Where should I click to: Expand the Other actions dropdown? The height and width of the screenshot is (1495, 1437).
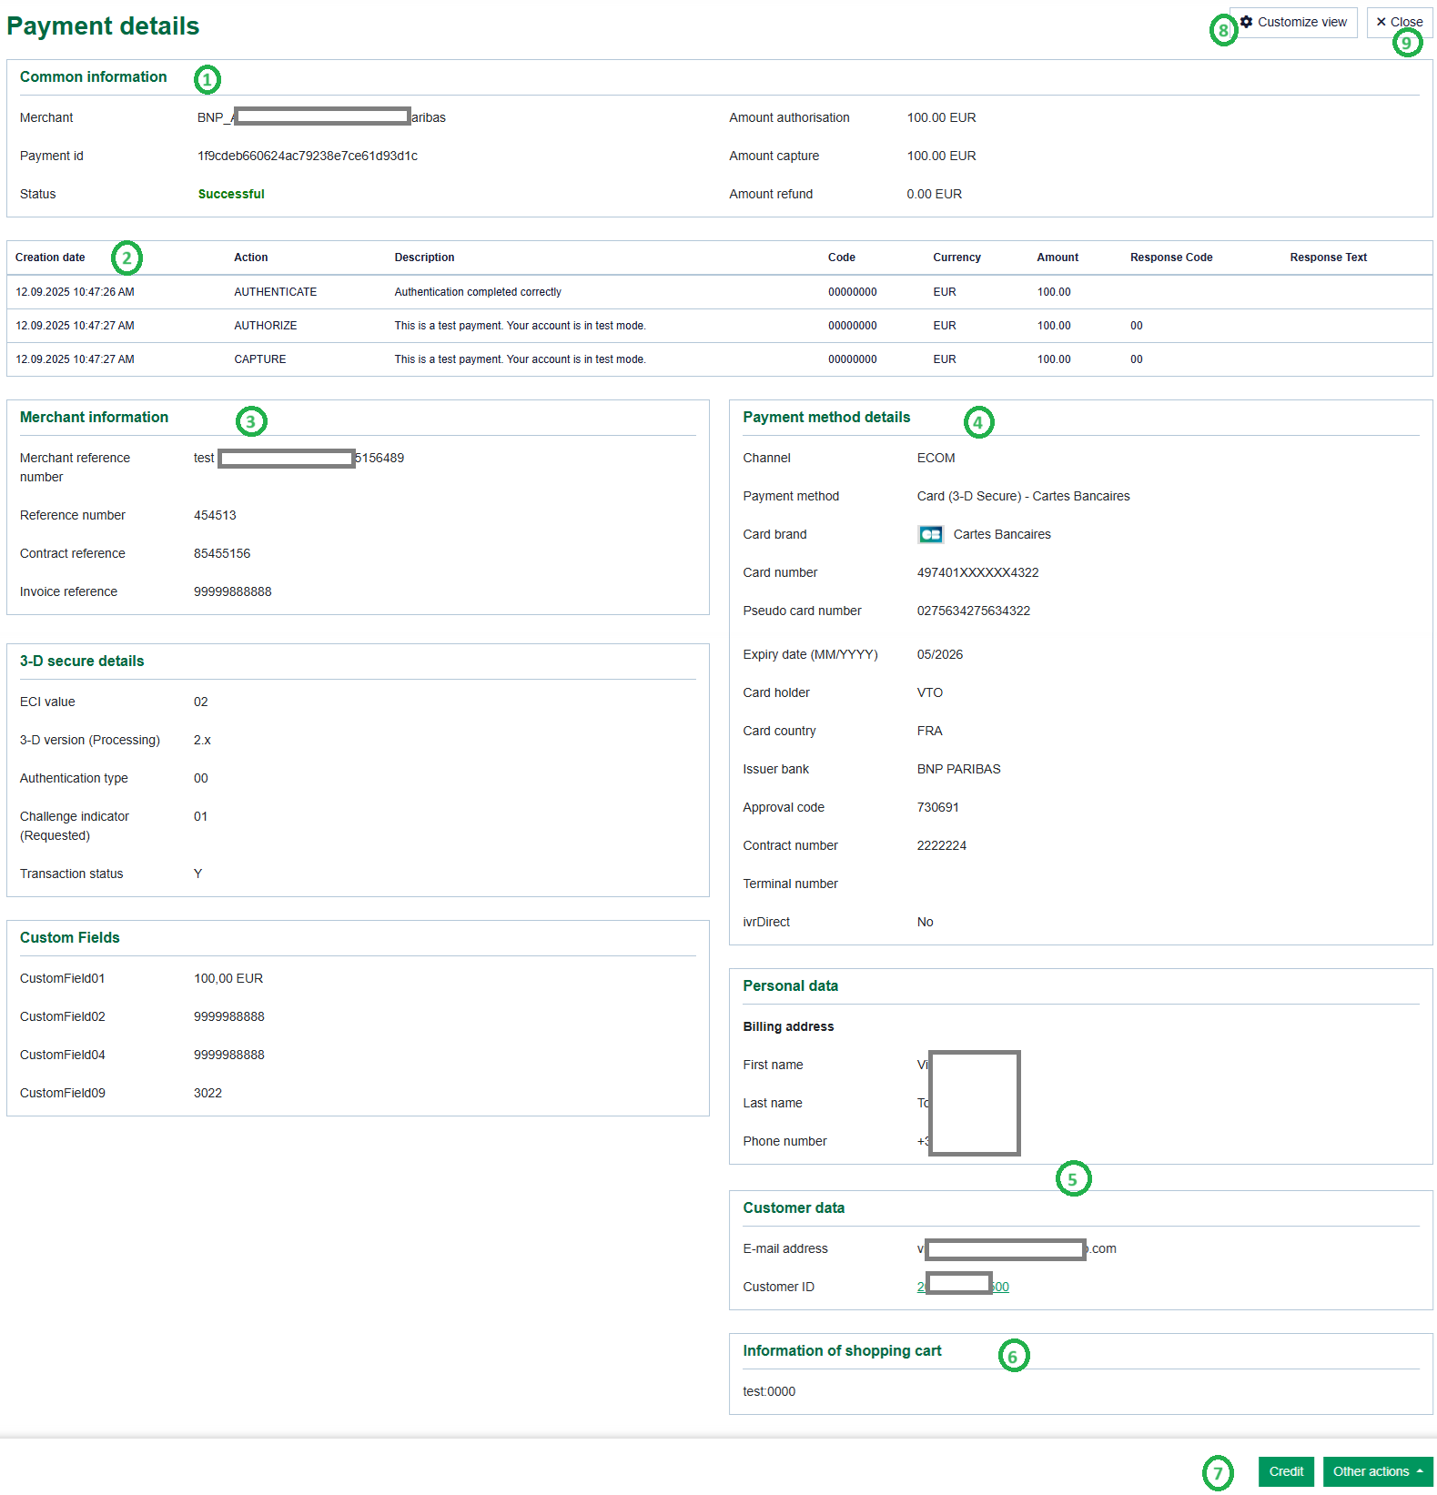click(1377, 1471)
